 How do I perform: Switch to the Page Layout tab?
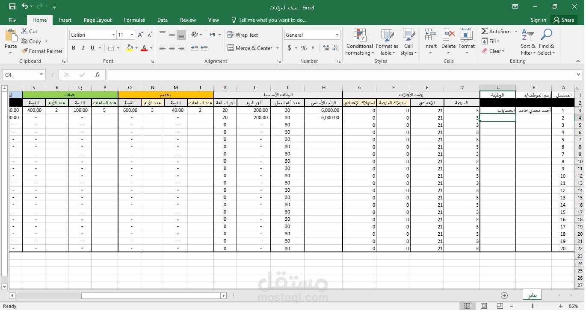pyautogui.click(x=98, y=20)
